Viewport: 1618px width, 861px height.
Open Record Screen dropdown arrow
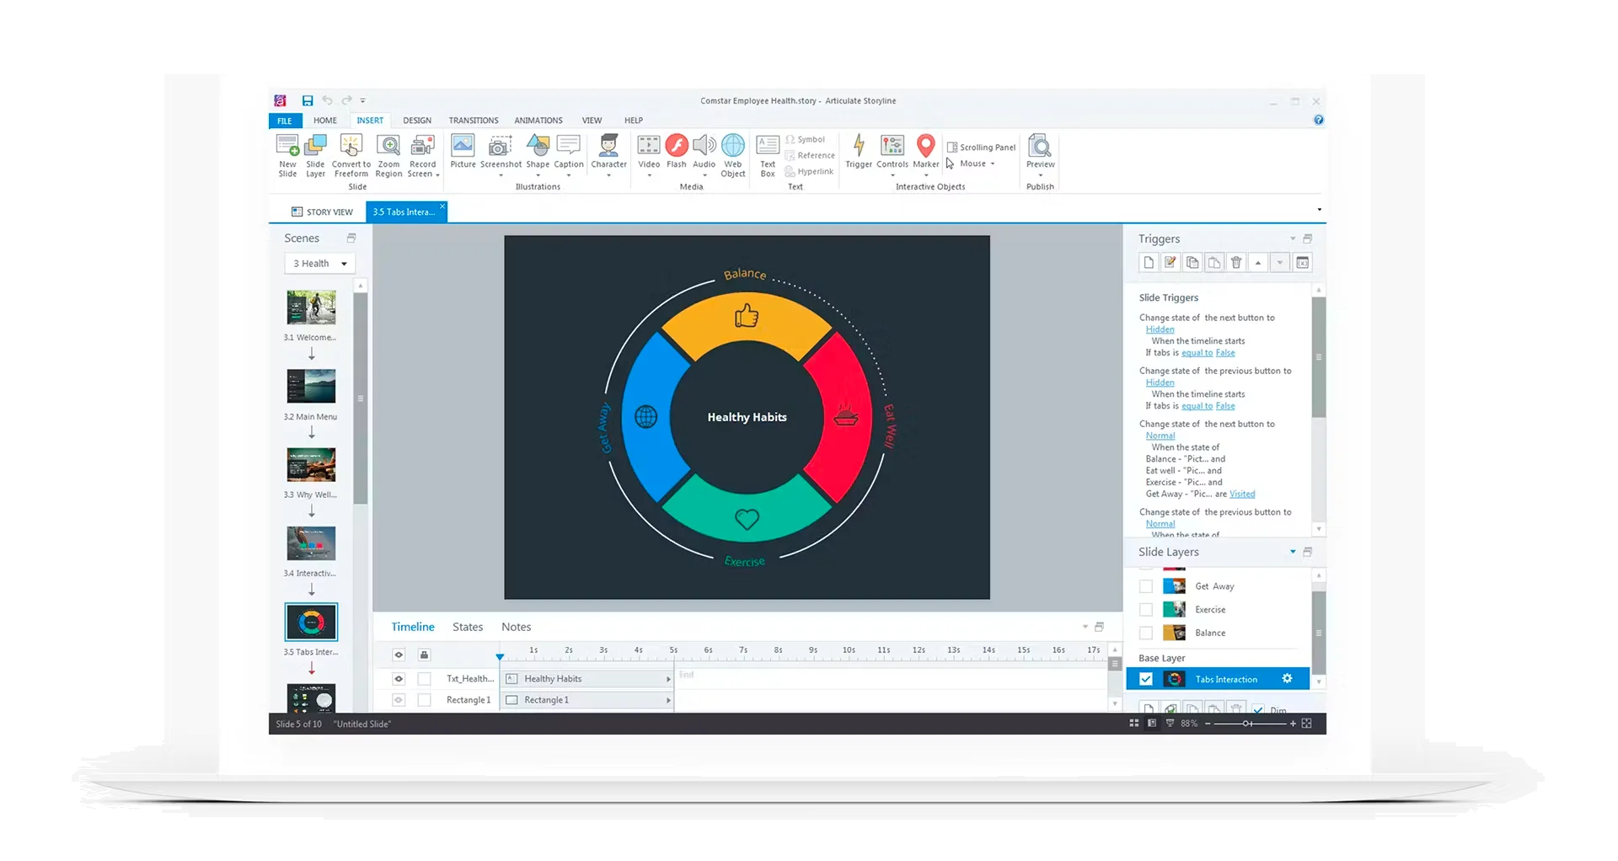[437, 175]
